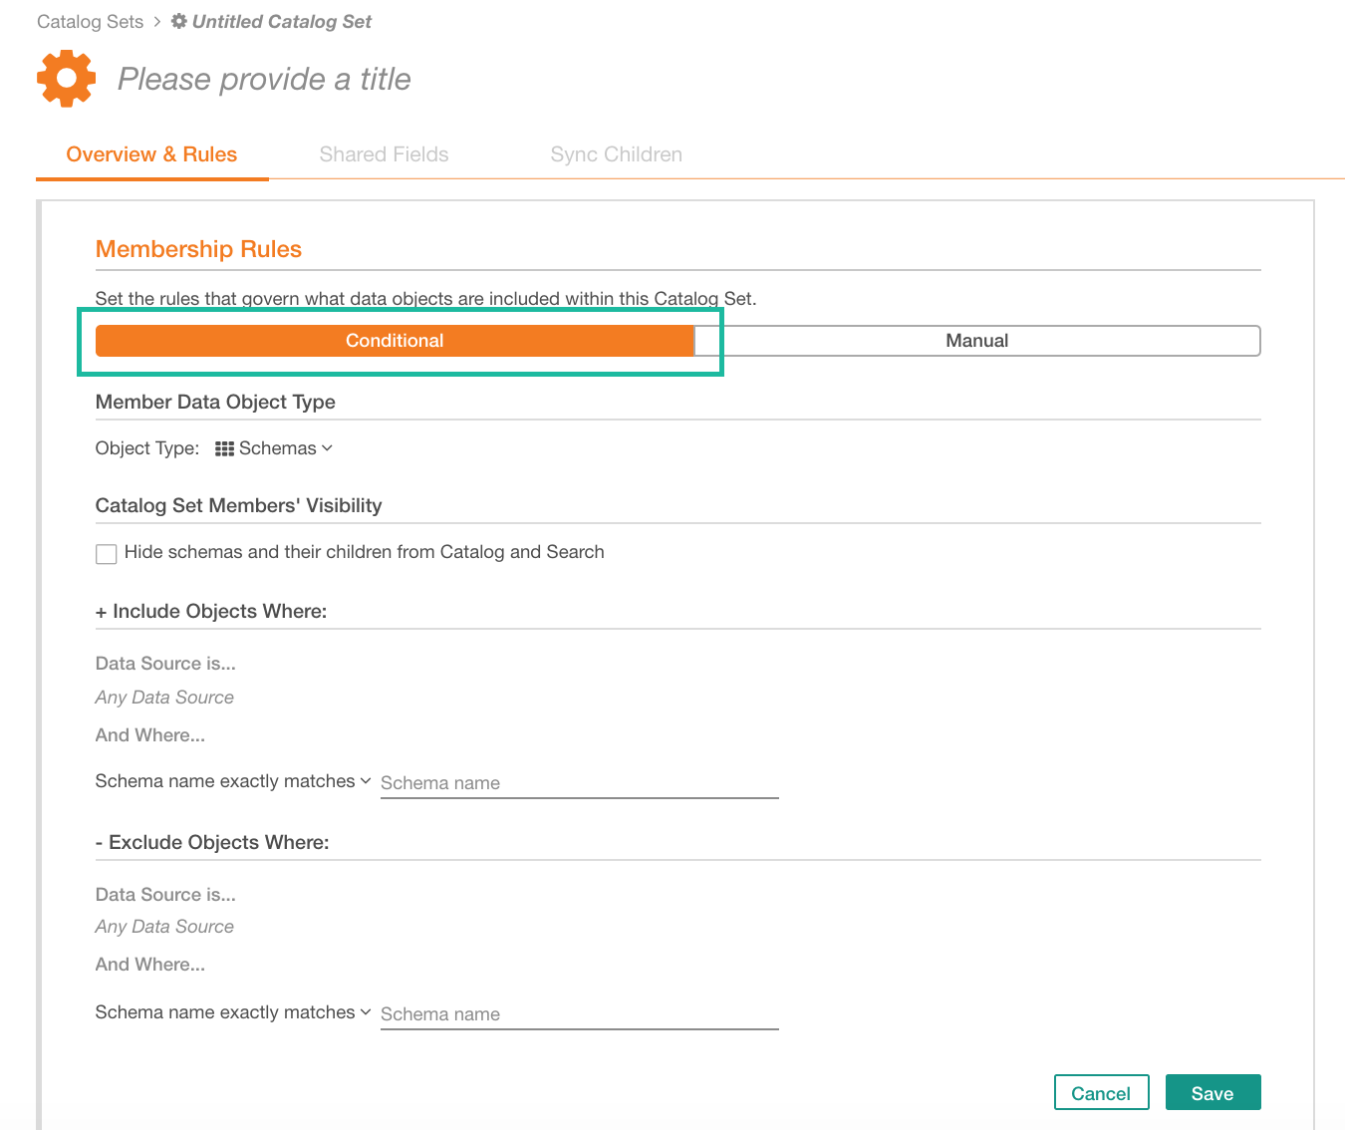Click 'And Where...' label under Exclude
The height and width of the screenshot is (1130, 1345).
pos(150,965)
